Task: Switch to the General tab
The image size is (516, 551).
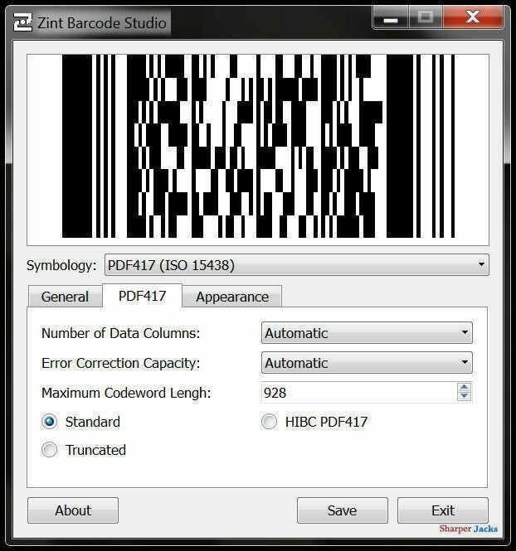Action: (x=65, y=297)
